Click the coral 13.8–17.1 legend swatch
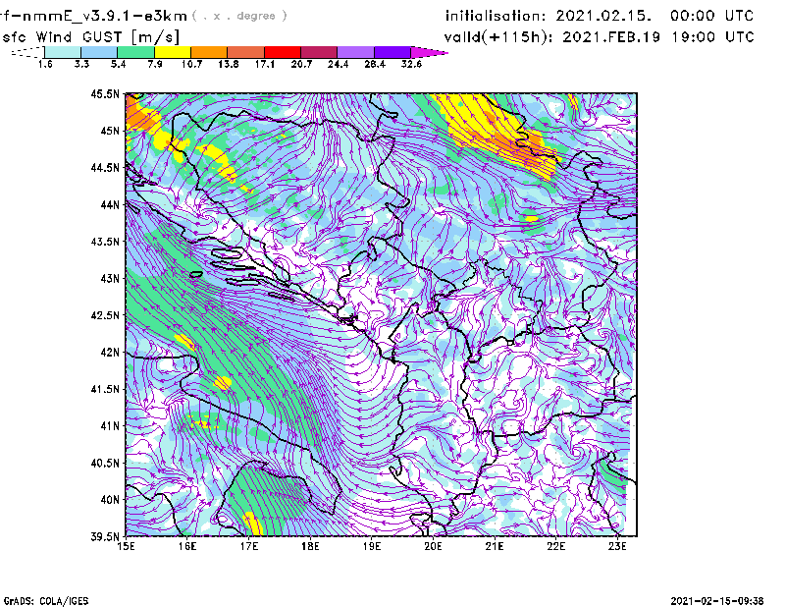 246,52
